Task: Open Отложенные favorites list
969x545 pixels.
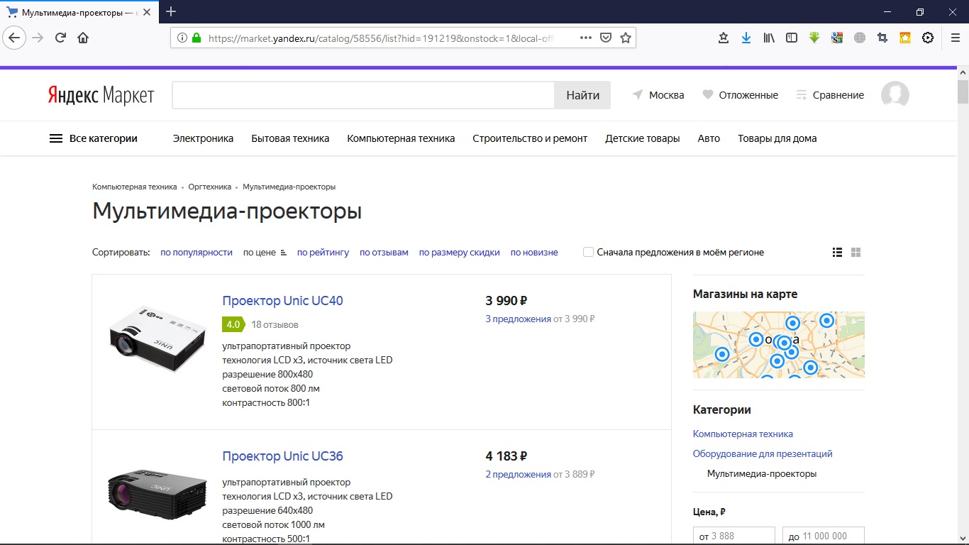Action: [x=740, y=95]
